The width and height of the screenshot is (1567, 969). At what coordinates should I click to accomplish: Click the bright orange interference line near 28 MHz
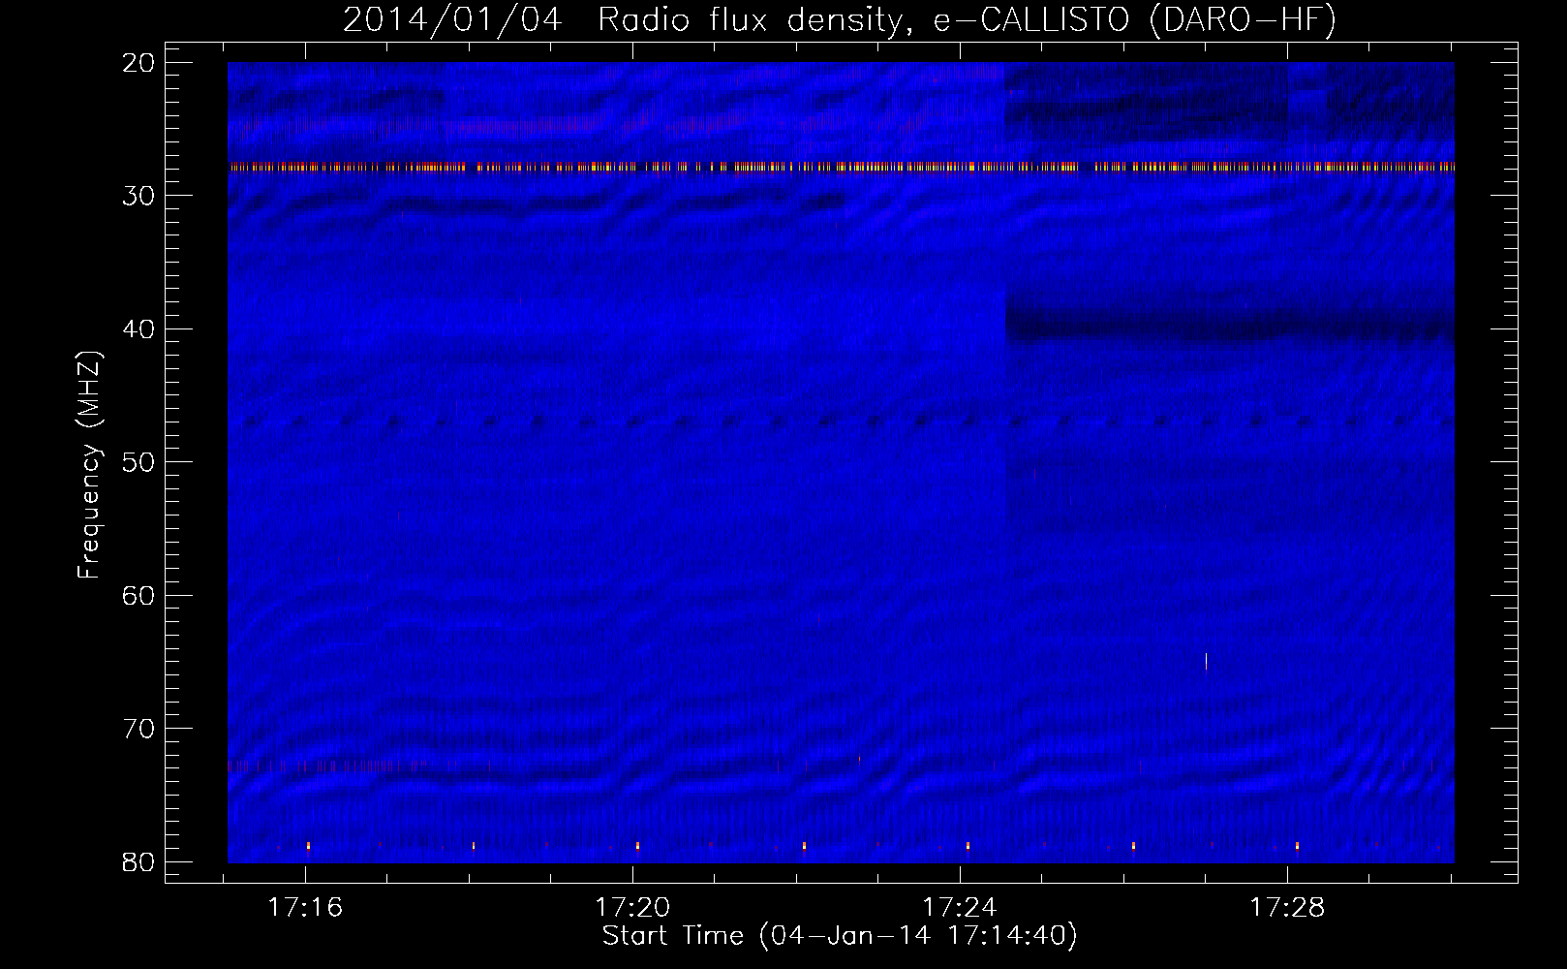click(x=841, y=167)
